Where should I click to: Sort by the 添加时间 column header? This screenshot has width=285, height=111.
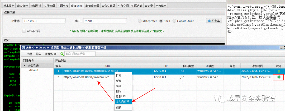click(x=257, y=66)
